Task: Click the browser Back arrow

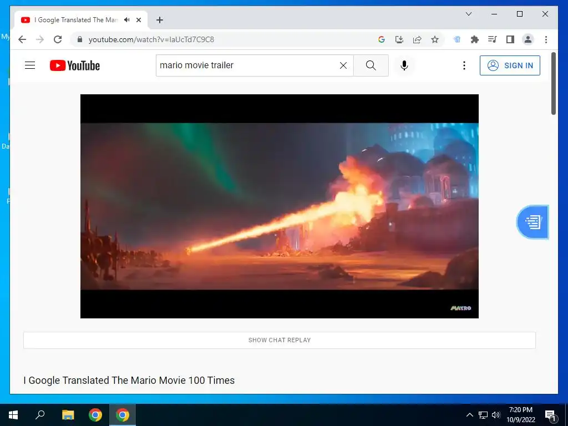Action: click(x=22, y=39)
